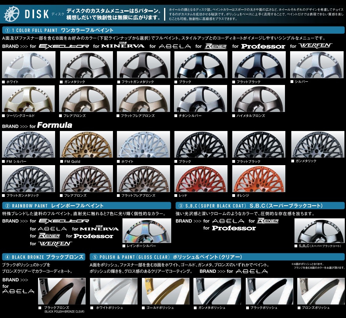The height and width of the screenshot is (318, 346).
Task: Choose the チタンシルバー titanium silver wheel thumbnail
Action: point(201,98)
